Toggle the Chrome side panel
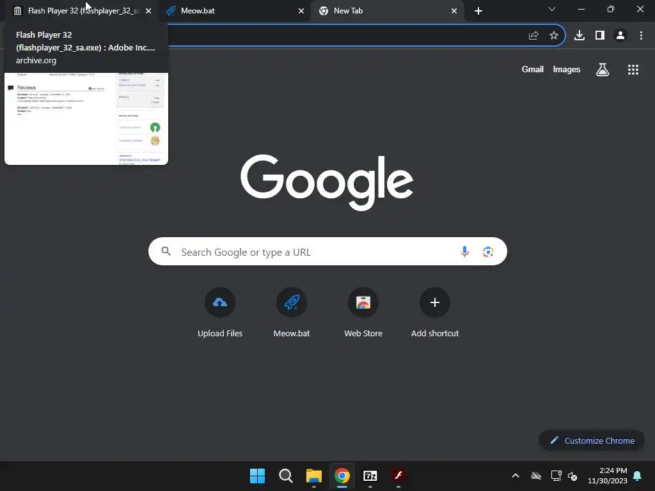Image resolution: width=655 pixels, height=491 pixels. pyautogui.click(x=600, y=36)
